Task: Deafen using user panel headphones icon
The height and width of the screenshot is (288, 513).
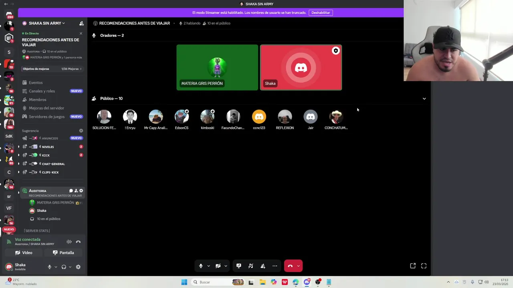Action: (x=64, y=267)
